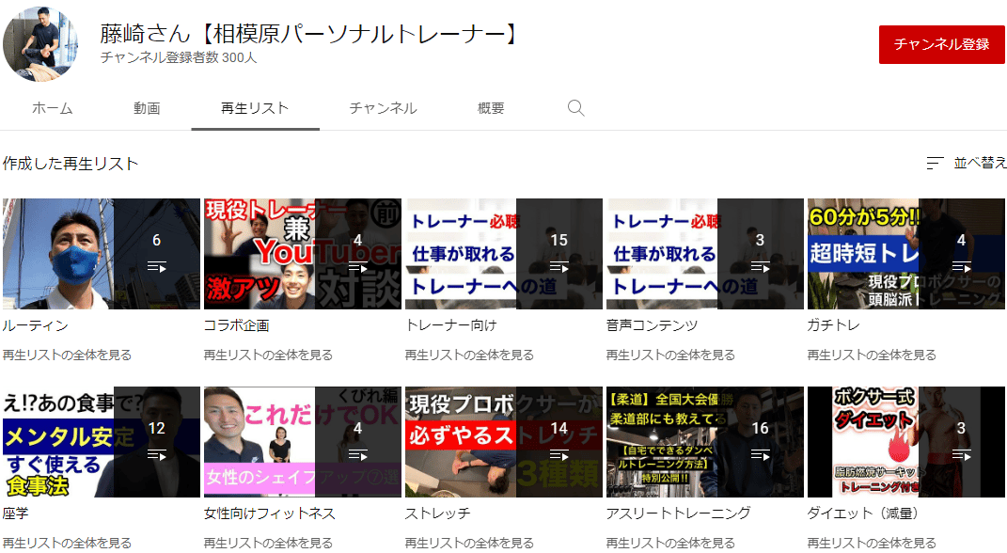
Task: Play the ストレッチ playlist thumbnail
Action: 504,442
